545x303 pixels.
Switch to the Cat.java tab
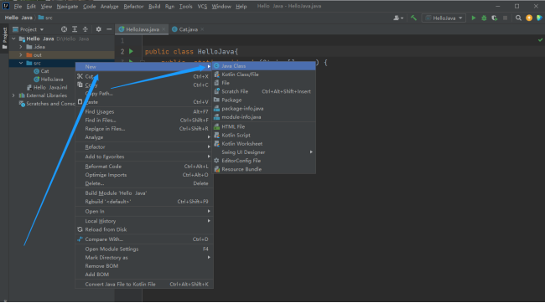pos(188,29)
